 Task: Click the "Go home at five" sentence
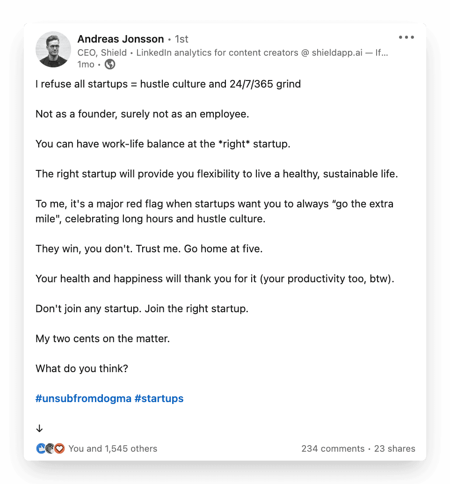[223, 249]
